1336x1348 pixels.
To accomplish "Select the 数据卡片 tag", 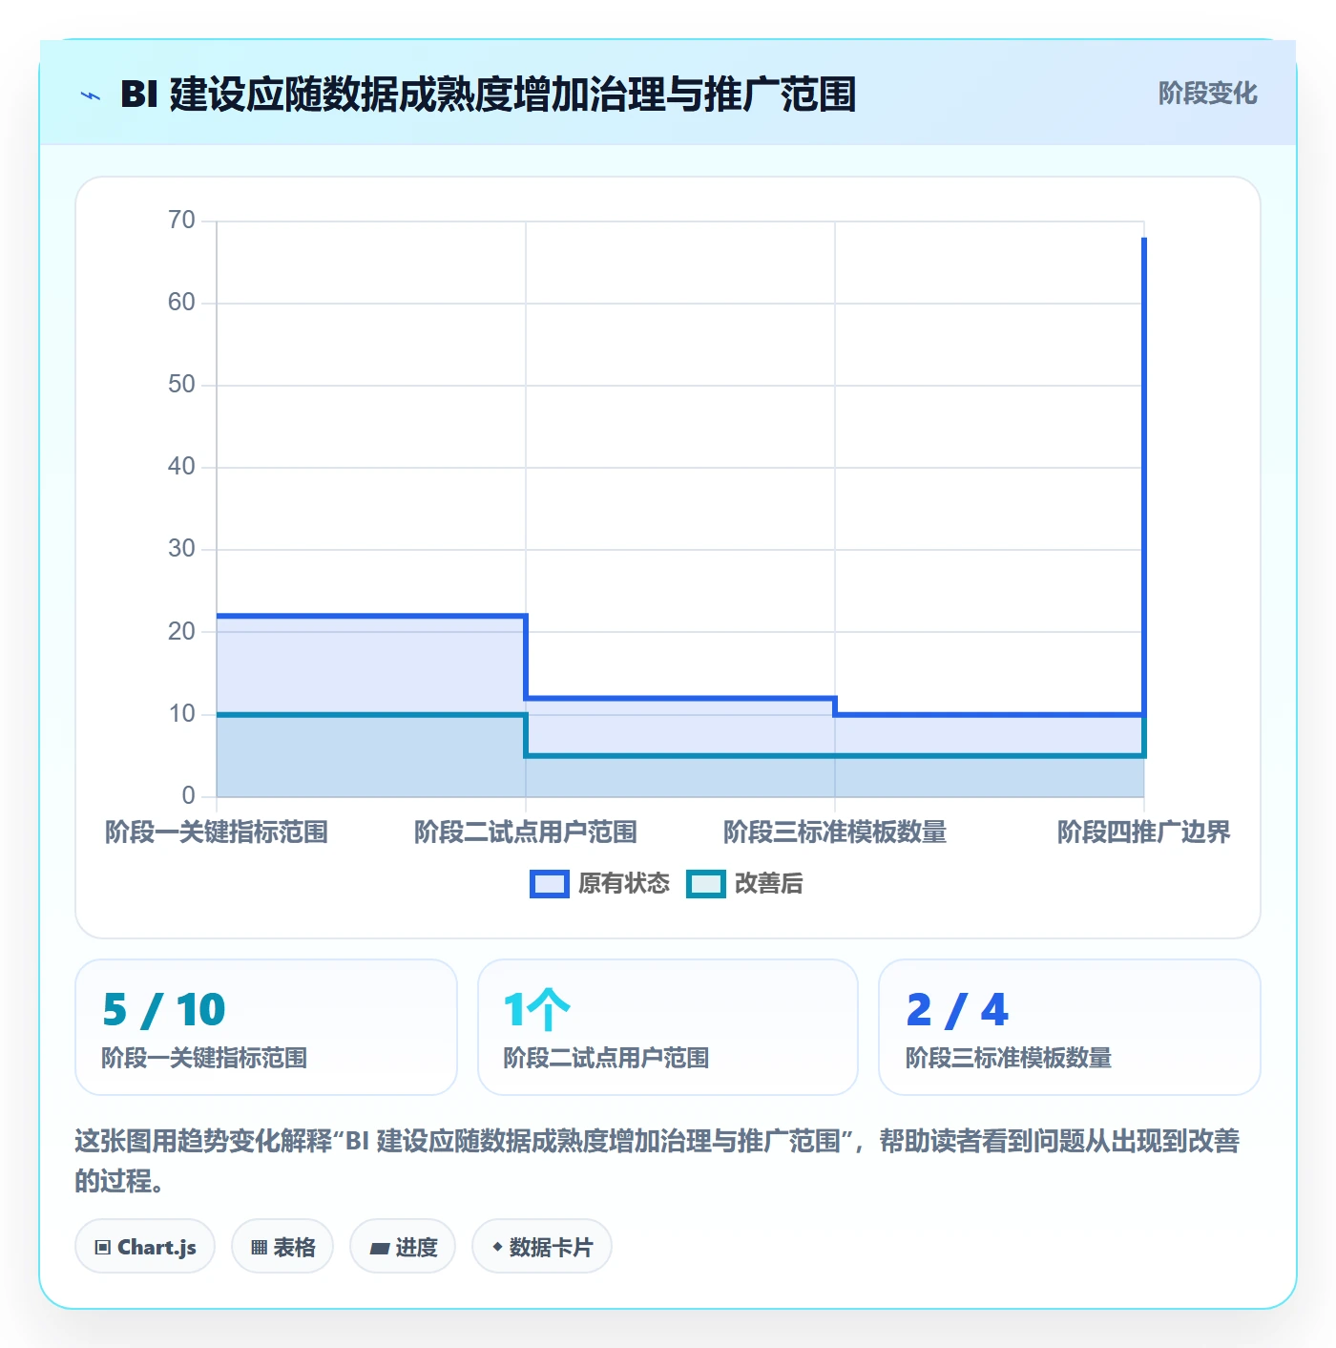I will coord(542,1247).
